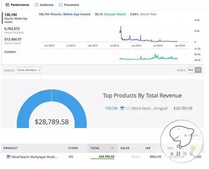Image resolution: width=209 pixels, height=169 pixels.
Task: Click the app icon in Top Products list
Action: click(122, 108)
